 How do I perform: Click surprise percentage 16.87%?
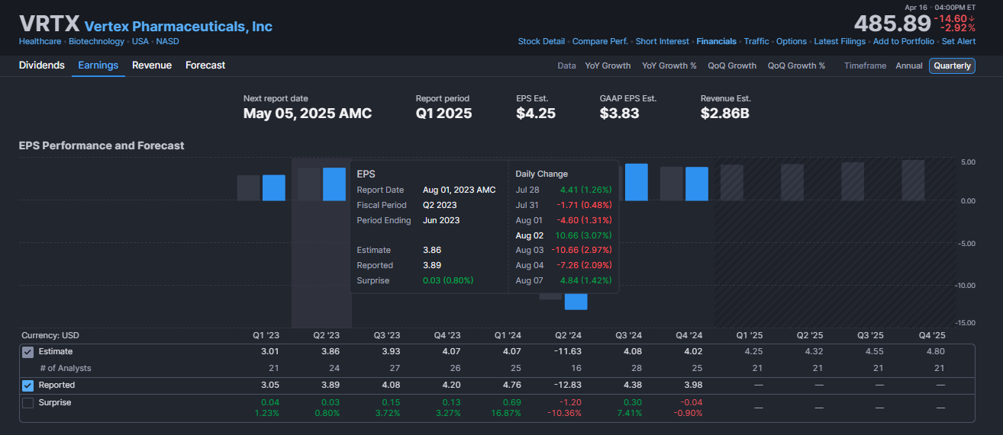click(x=506, y=413)
